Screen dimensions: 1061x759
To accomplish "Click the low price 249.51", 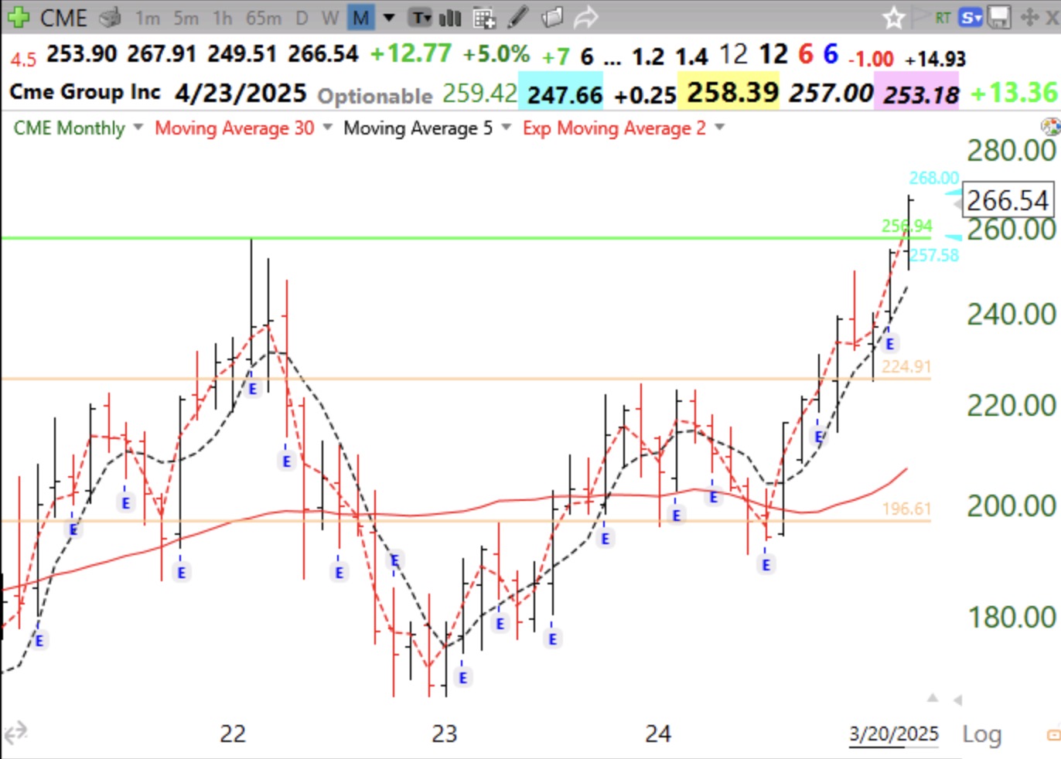I will point(242,54).
